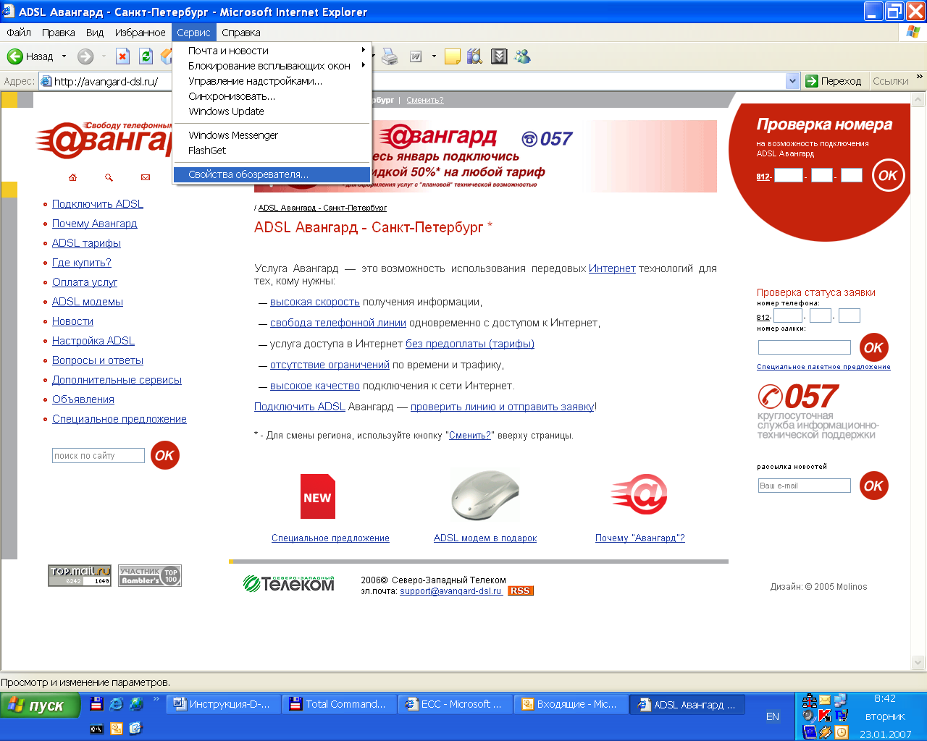
Task: Click the высокая скорость link
Action: 315,302
